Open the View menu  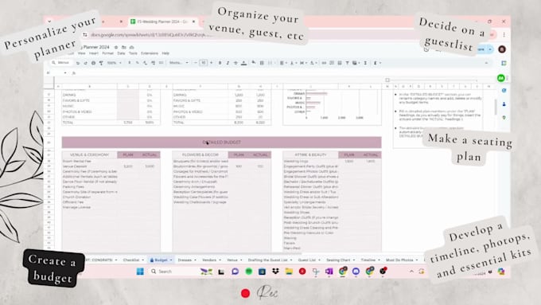coord(81,53)
